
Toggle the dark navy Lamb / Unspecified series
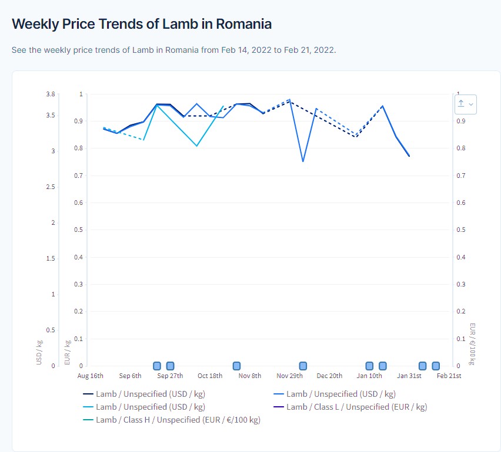click(x=150, y=394)
